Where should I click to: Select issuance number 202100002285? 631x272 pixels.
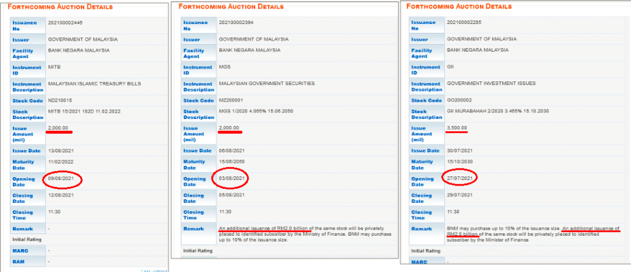click(x=464, y=22)
